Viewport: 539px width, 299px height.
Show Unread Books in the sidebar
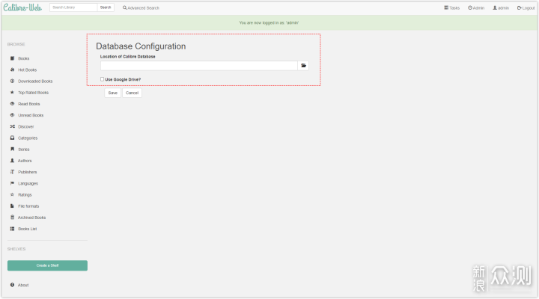click(x=31, y=115)
